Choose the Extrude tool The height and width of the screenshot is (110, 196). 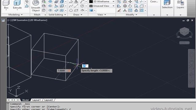click(x=17, y=4)
